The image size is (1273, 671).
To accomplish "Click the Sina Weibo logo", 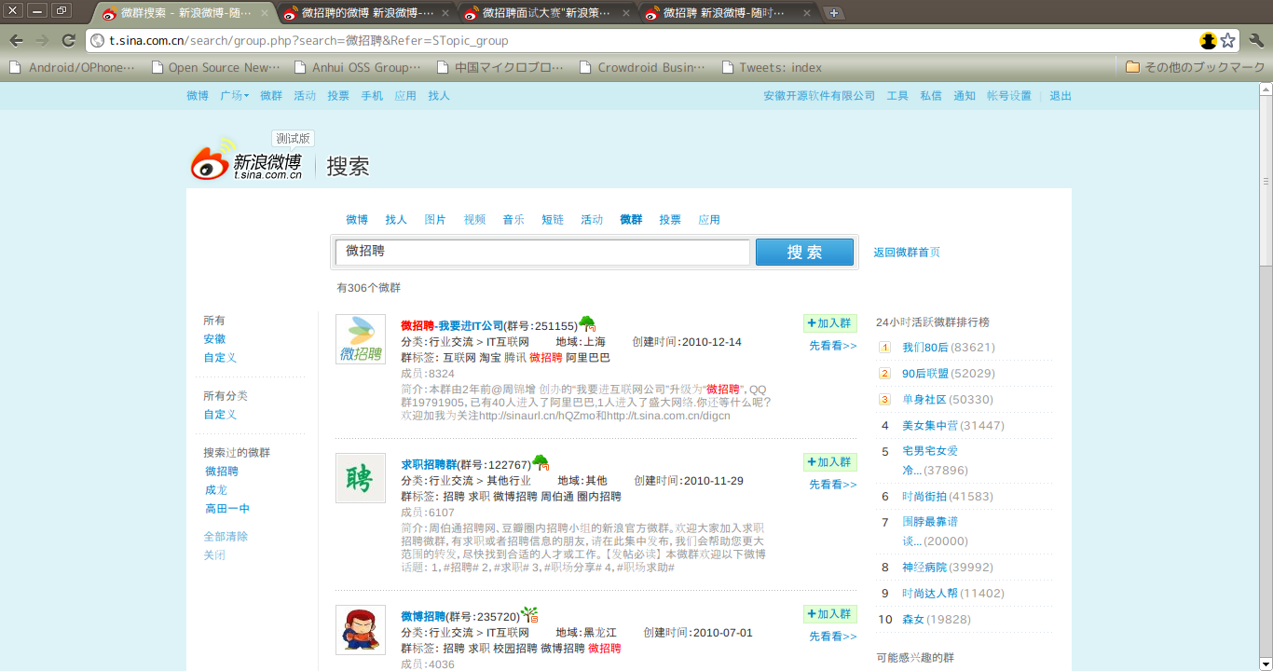I will (x=246, y=159).
